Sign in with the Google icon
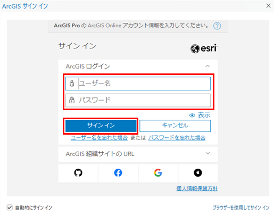Image resolution: width=274 pixels, height=215 pixels. click(158, 173)
